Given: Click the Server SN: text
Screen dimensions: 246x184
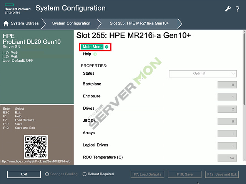Looking at the screenshot, I should click(x=12, y=47).
